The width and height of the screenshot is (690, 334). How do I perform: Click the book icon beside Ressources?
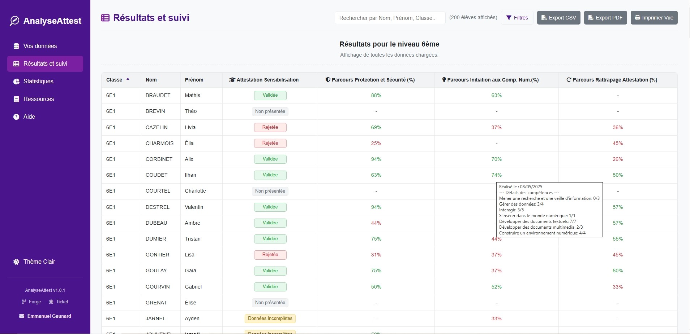pyautogui.click(x=16, y=99)
